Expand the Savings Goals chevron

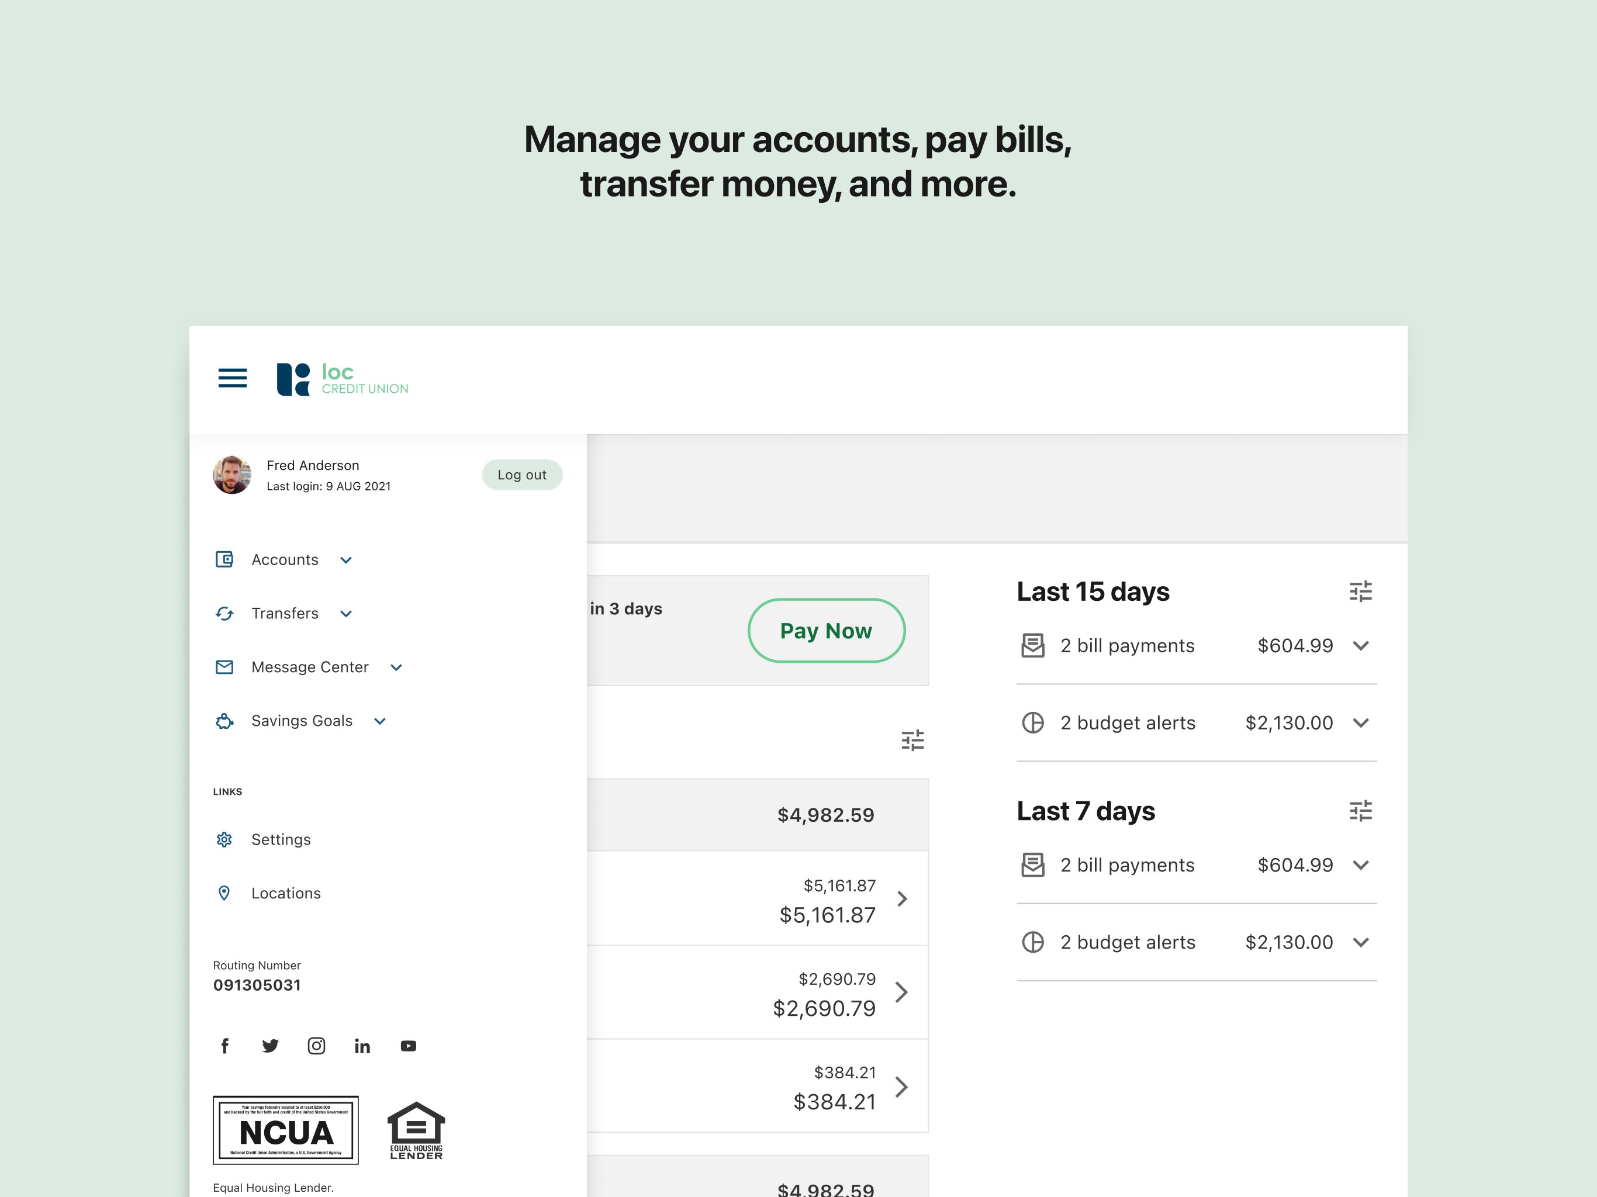(381, 721)
